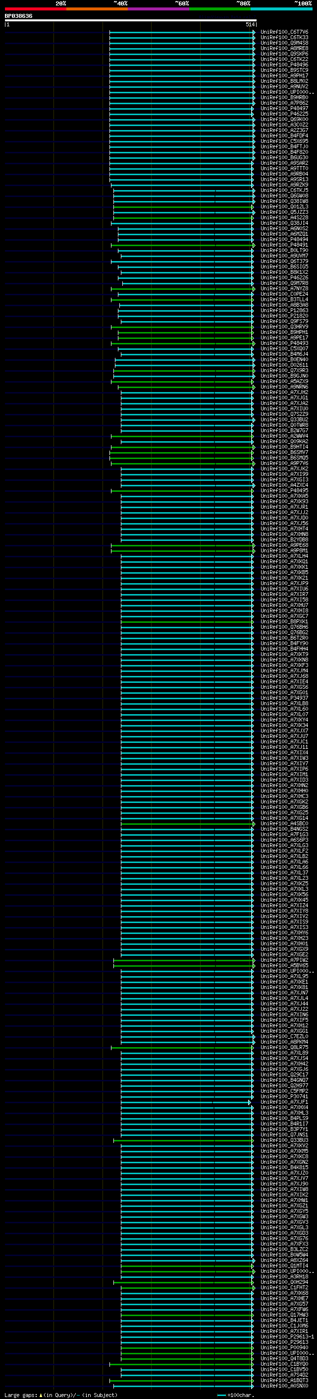The image size is (317, 1399).
Task: Select the query ID BP038636
Action: point(18,16)
